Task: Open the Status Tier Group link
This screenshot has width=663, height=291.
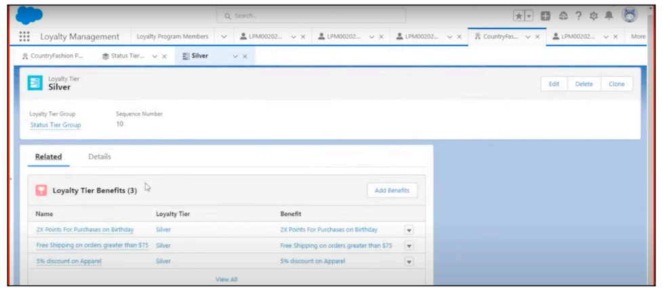Action: click(x=56, y=125)
